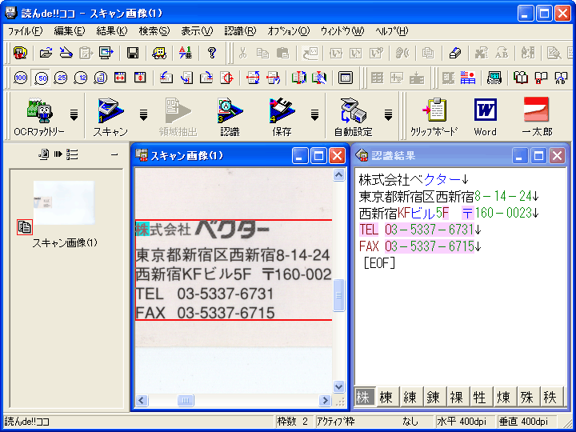Open file with the folder icon
The image size is (576, 432).
(46, 54)
